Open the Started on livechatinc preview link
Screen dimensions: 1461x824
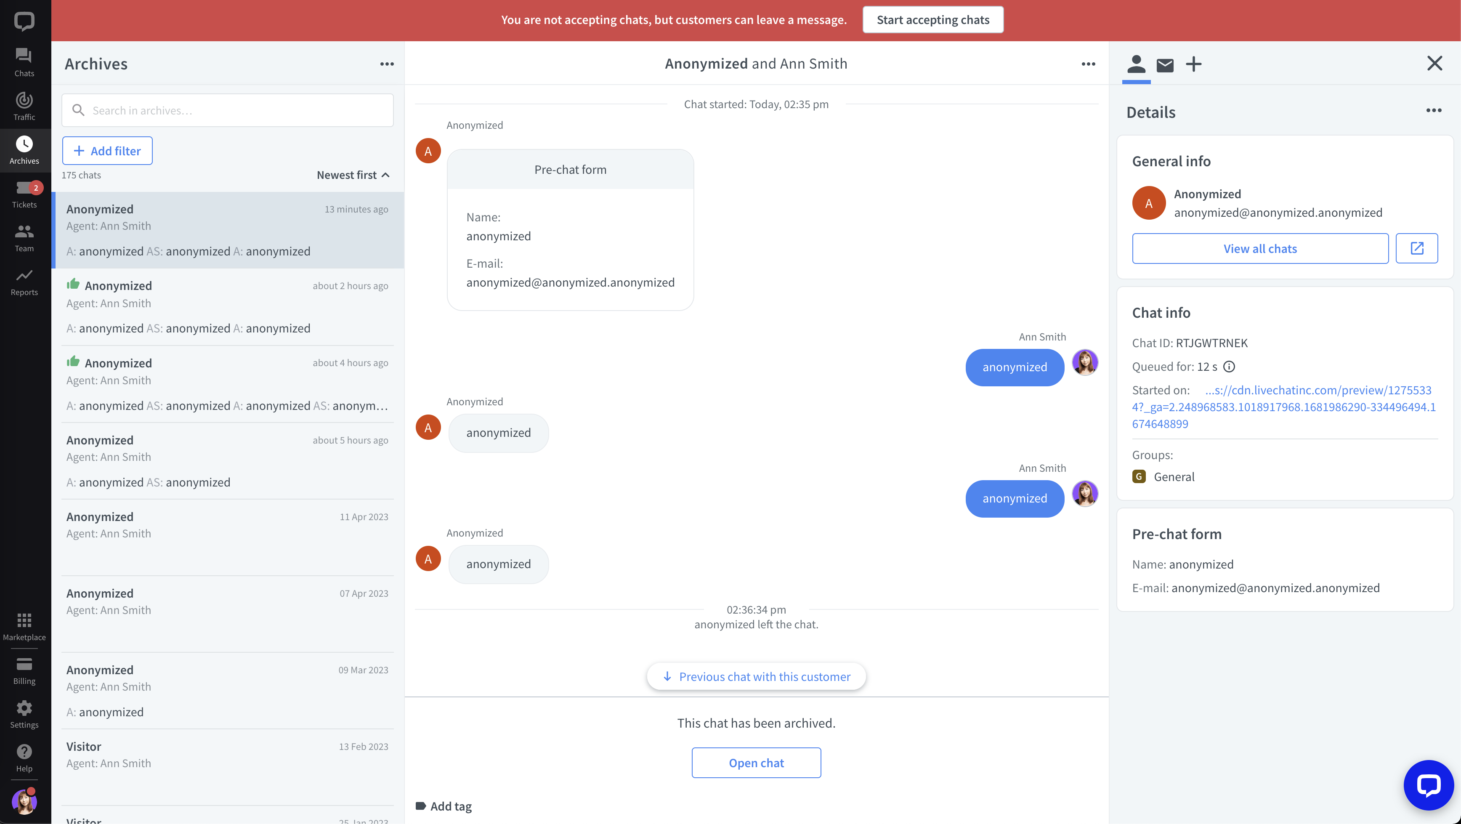pos(1284,407)
